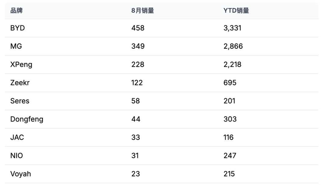
Task: Select the Dongfeng brand cell
Action: point(27,119)
